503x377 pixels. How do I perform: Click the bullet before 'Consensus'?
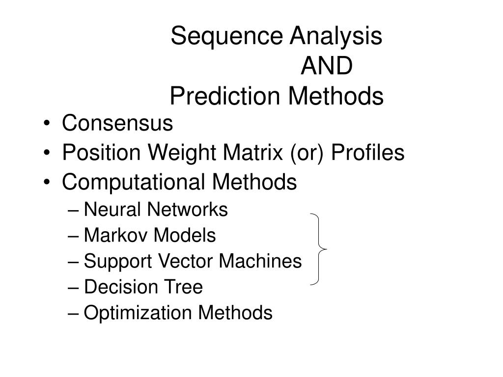click(x=47, y=123)
